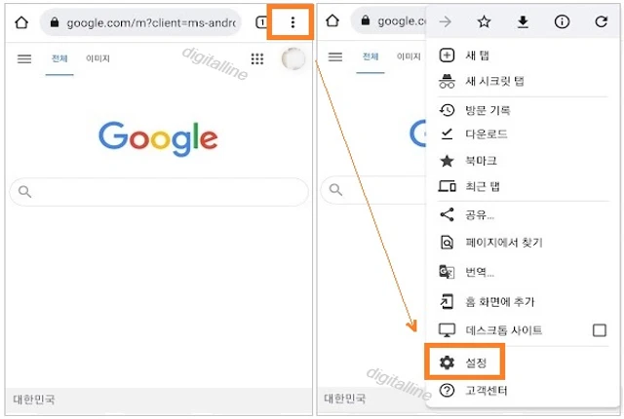Screen dimensions: 624x419
Task: Click the filled star bookmarks icon
Action: point(447,161)
